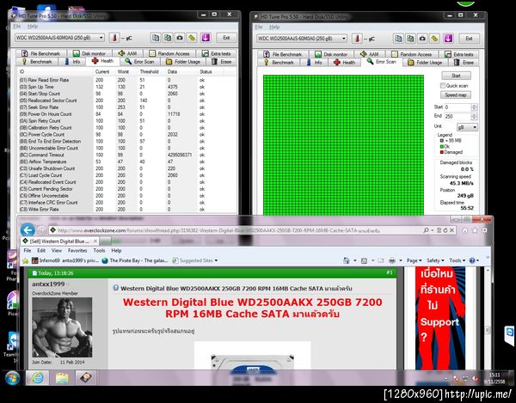
Task: Open Favorites menu in Internet Explorer
Action: coord(77,250)
